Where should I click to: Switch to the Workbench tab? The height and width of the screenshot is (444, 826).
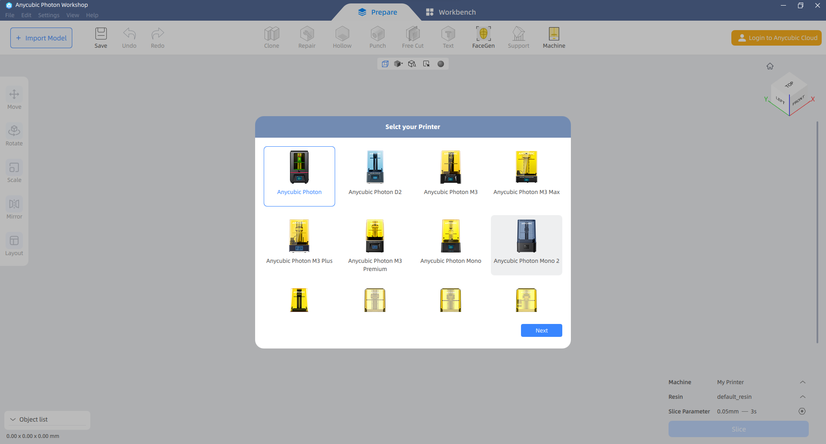(x=451, y=12)
